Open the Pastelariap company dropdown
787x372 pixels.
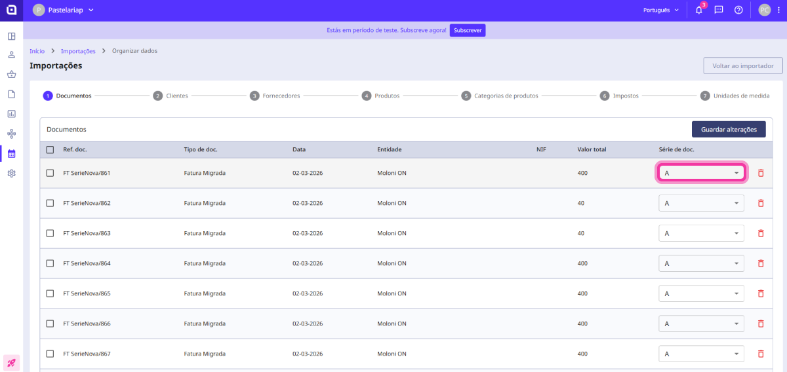[64, 10]
